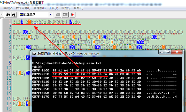Open the 工具(T) menu
Viewport: 186px width, 112px height.
click(53, 8)
